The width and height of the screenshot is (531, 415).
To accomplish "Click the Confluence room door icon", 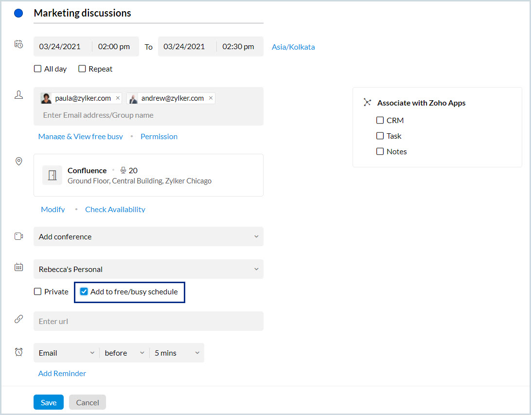I will coord(52,175).
